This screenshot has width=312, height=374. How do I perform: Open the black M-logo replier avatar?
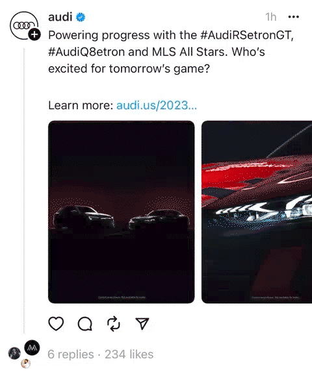pyautogui.click(x=32, y=347)
